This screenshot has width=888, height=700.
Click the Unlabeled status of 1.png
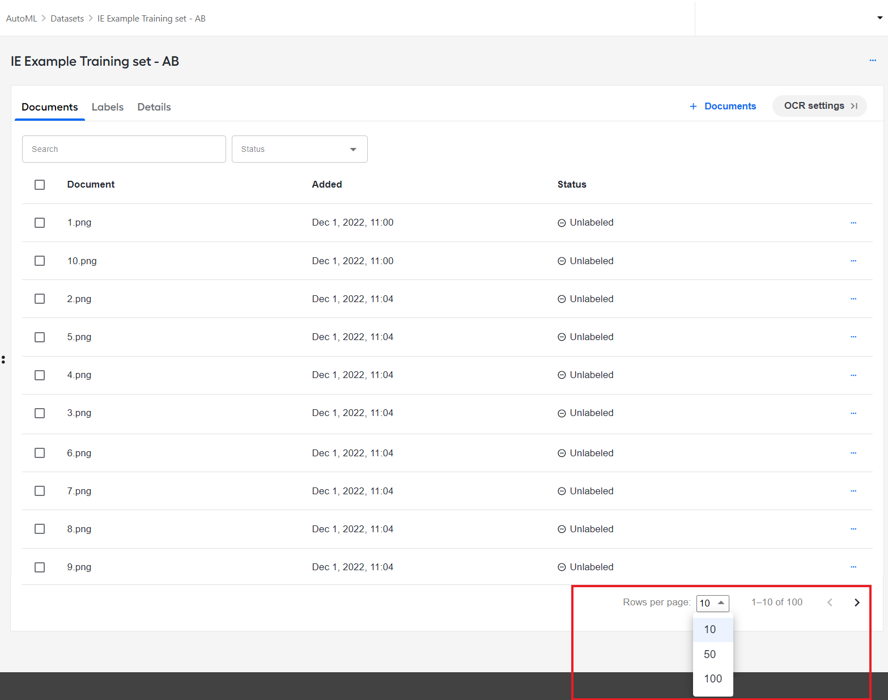[x=585, y=223]
